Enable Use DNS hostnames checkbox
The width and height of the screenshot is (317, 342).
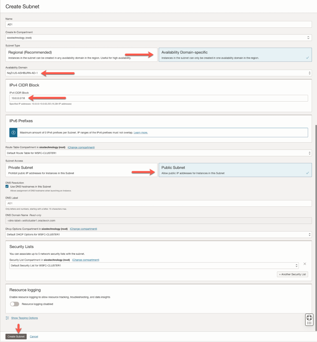8,186
